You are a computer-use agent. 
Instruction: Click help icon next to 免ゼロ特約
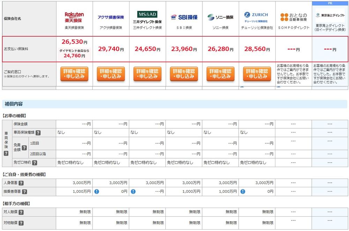(35, 163)
